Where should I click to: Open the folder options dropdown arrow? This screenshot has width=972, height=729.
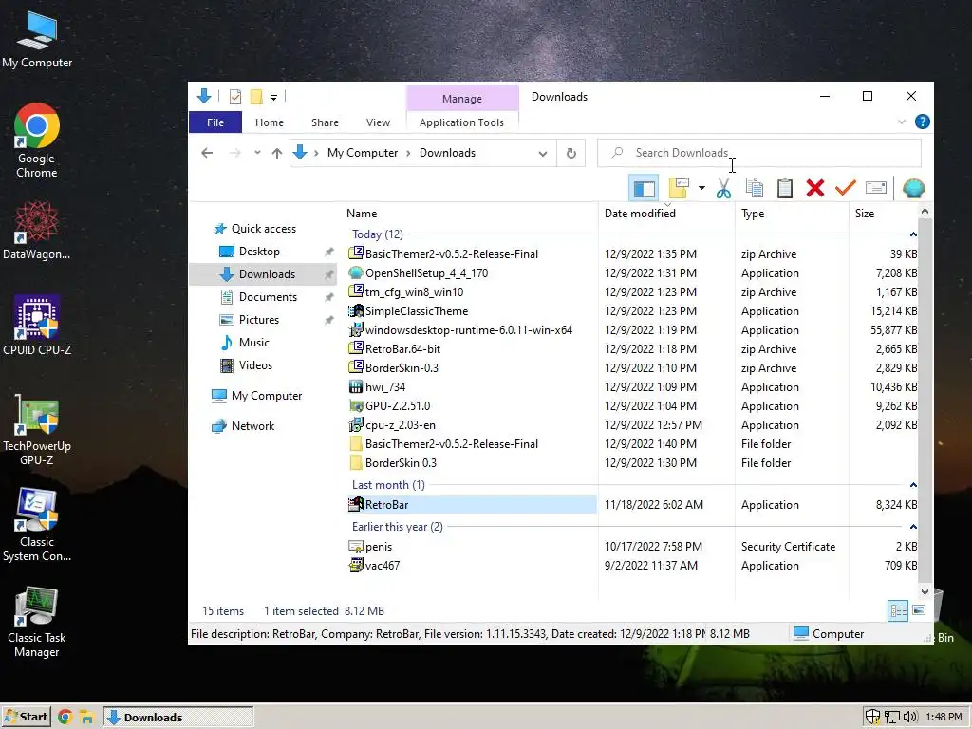701,188
